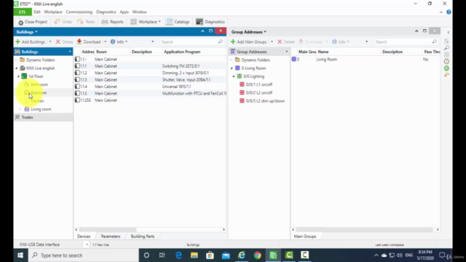
Task: Click the help question mark icon
Action: click(449, 12)
